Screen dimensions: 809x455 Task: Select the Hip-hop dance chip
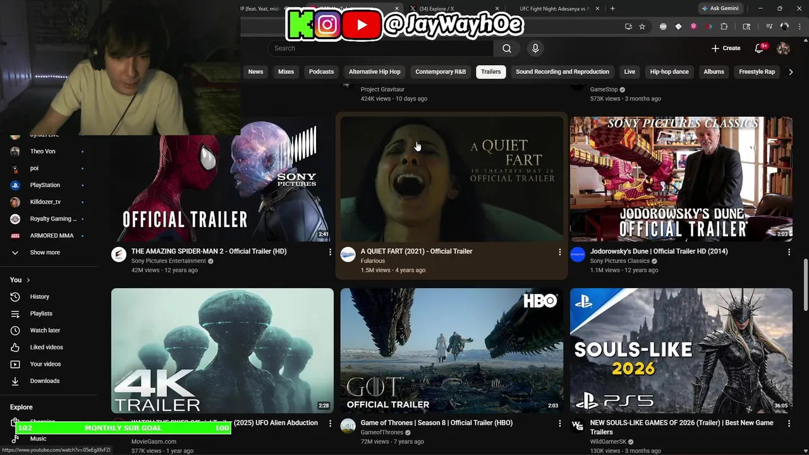tap(669, 72)
